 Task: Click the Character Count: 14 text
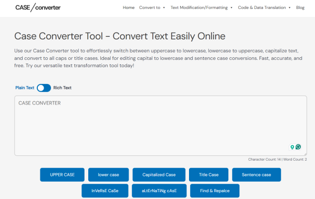(x=264, y=160)
